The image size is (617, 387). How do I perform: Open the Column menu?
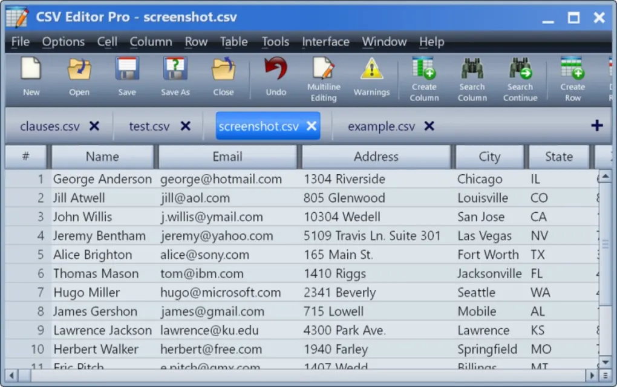tap(151, 42)
